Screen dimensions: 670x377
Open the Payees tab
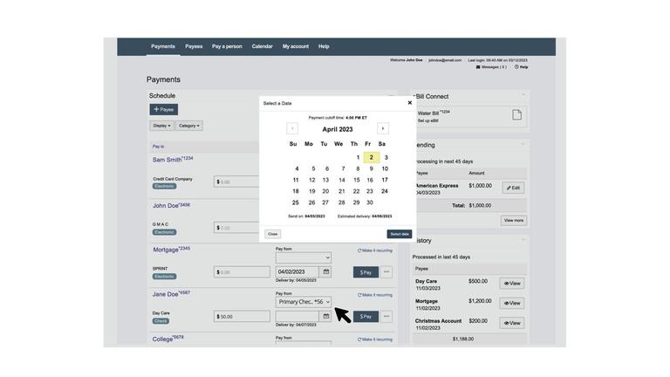pyautogui.click(x=194, y=46)
